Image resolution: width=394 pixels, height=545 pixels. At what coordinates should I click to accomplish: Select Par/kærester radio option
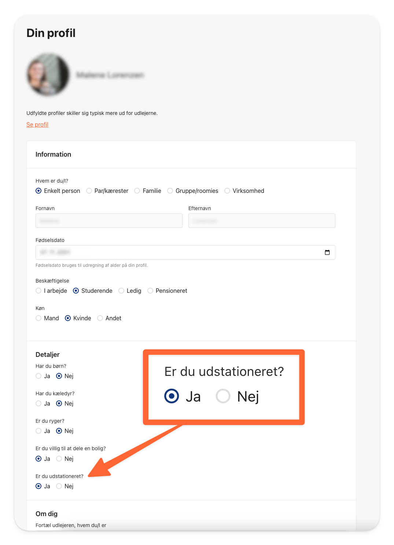[x=89, y=191]
